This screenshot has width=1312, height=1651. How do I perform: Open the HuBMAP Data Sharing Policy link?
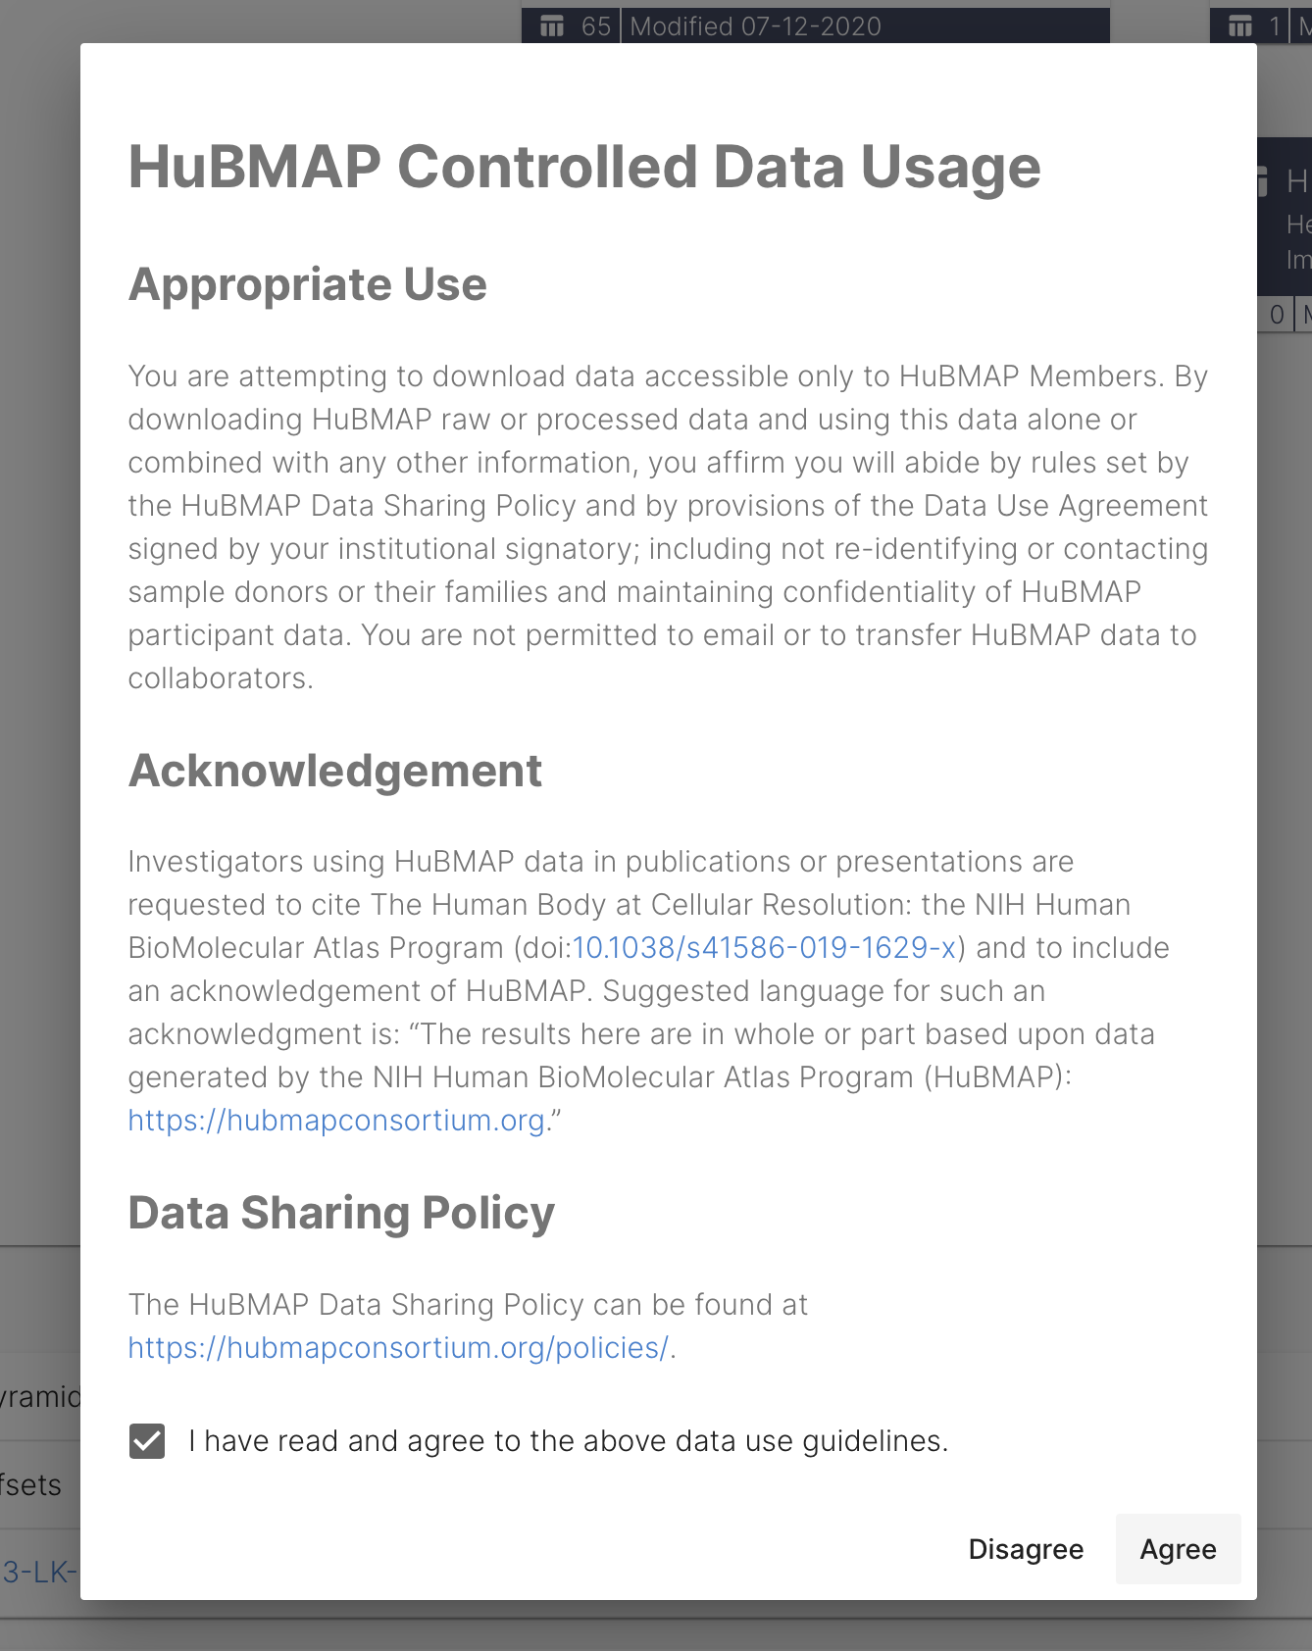397,1347
